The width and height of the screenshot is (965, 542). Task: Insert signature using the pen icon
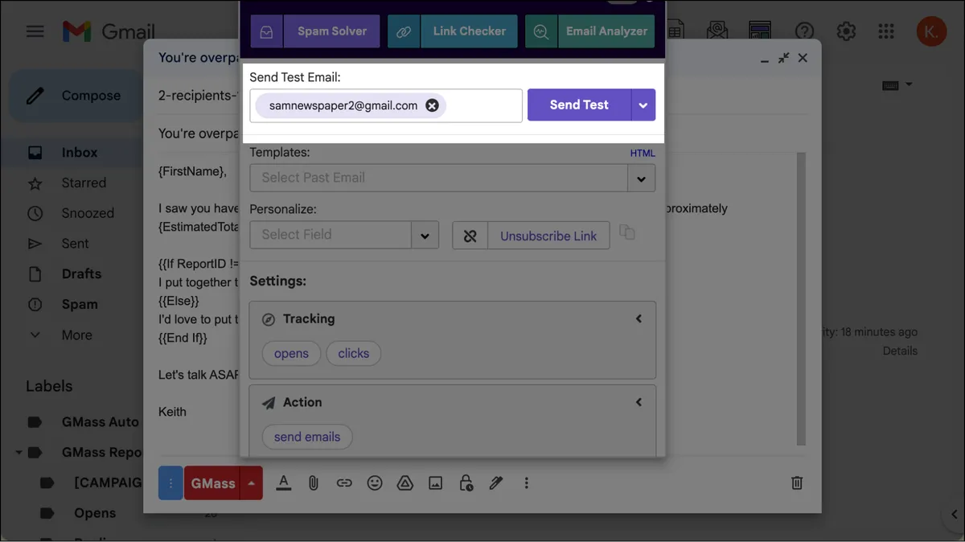point(496,482)
